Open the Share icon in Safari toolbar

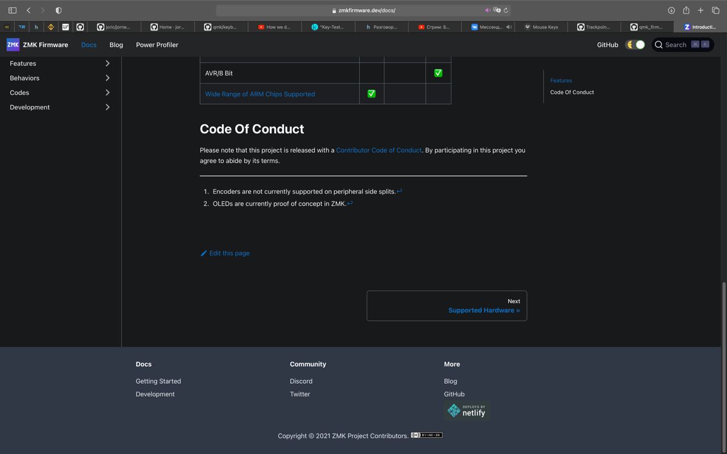686,10
